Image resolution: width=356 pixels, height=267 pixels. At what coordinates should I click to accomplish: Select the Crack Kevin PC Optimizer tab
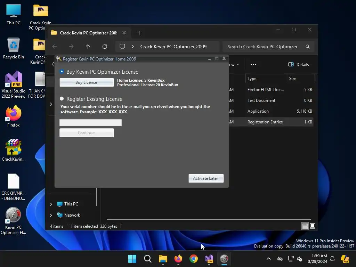click(89, 33)
